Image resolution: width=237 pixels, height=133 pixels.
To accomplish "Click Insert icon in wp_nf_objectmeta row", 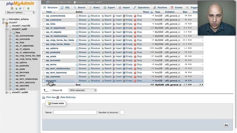I will (114, 28).
